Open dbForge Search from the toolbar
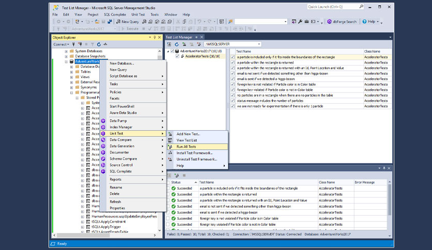432x250 pixels. tap(342, 22)
